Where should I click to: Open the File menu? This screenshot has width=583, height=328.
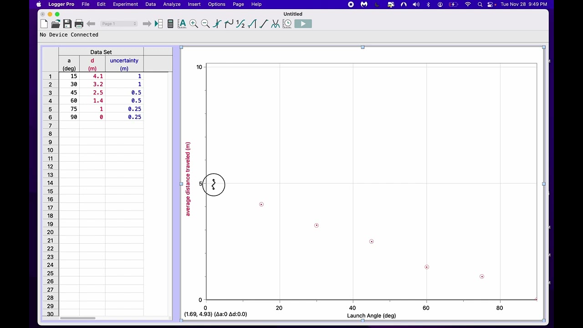pyautogui.click(x=85, y=4)
